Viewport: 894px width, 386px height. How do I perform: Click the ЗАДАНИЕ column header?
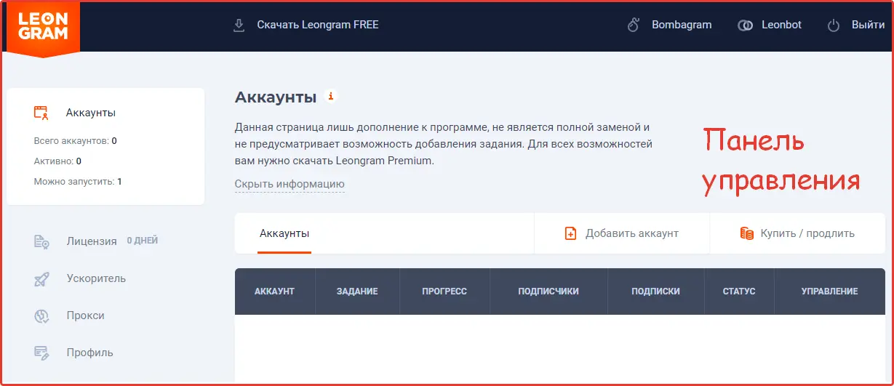pos(357,291)
